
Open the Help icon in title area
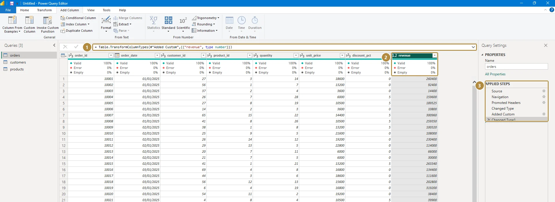[552, 10]
